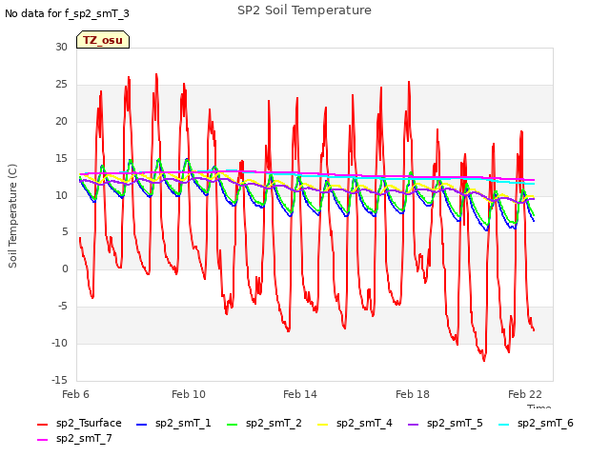Toggle the sp2_smT_7 legend entry

pyautogui.click(x=74, y=438)
